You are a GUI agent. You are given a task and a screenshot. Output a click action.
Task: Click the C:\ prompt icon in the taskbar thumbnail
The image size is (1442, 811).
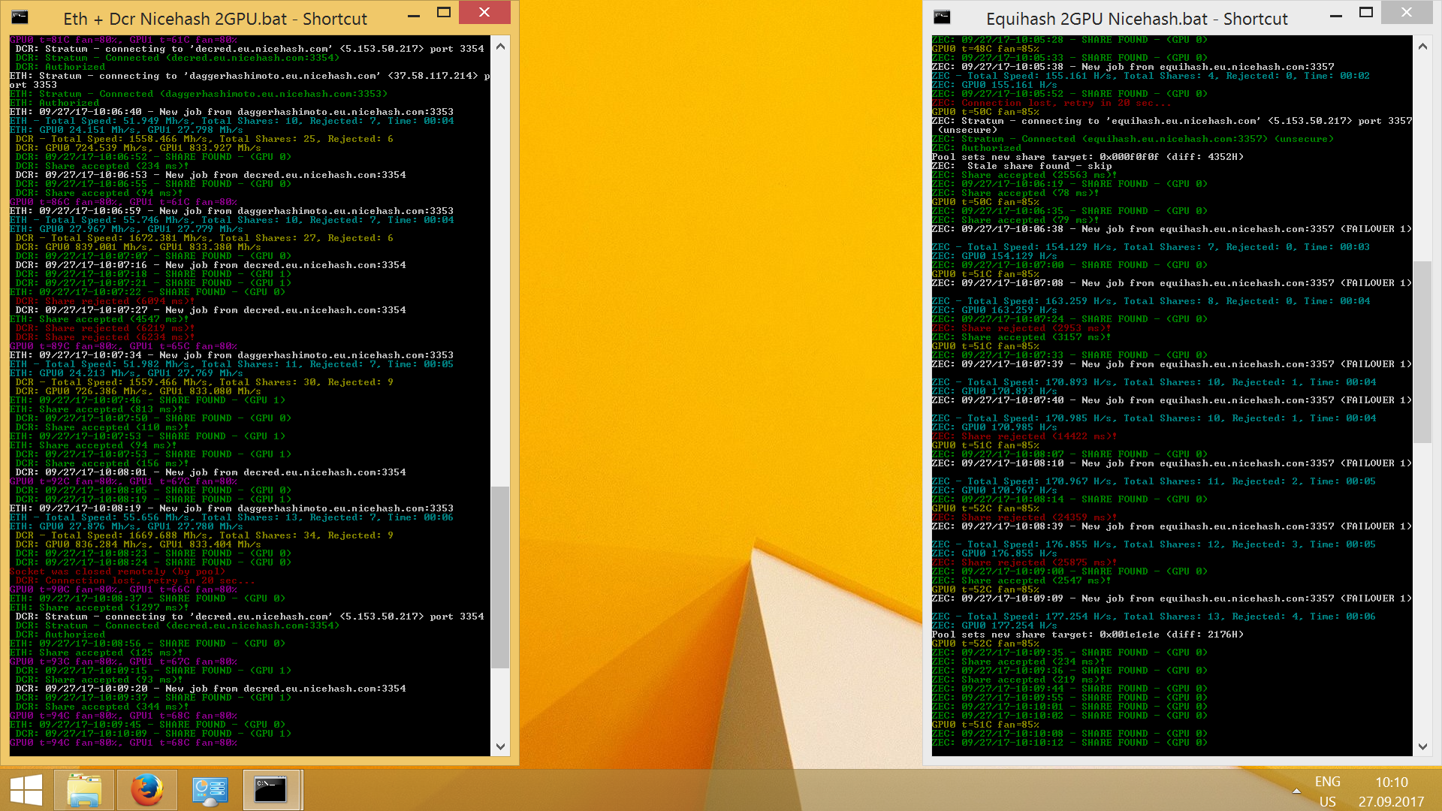[272, 790]
